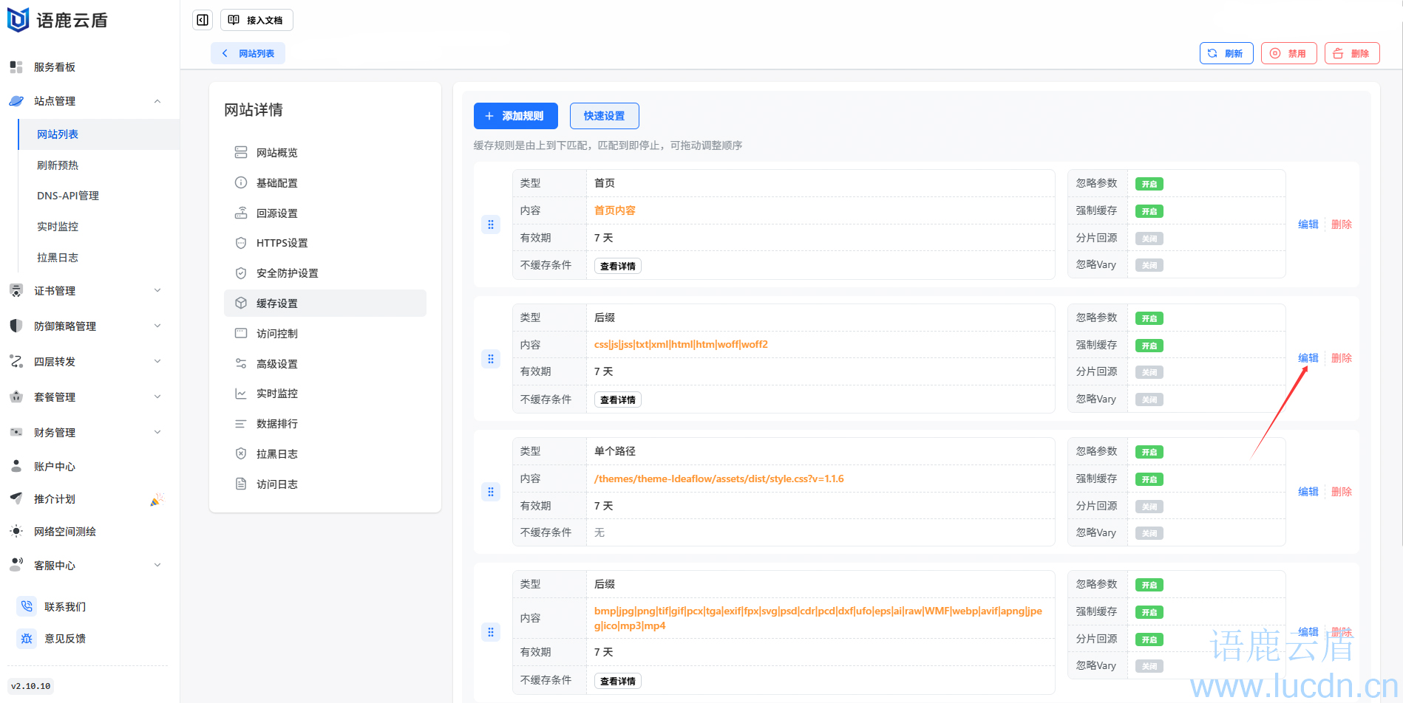Click the 添加规则 button

[515, 116]
